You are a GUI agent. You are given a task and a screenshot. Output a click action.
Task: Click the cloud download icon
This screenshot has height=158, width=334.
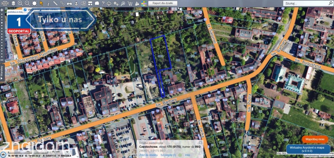[109, 3]
